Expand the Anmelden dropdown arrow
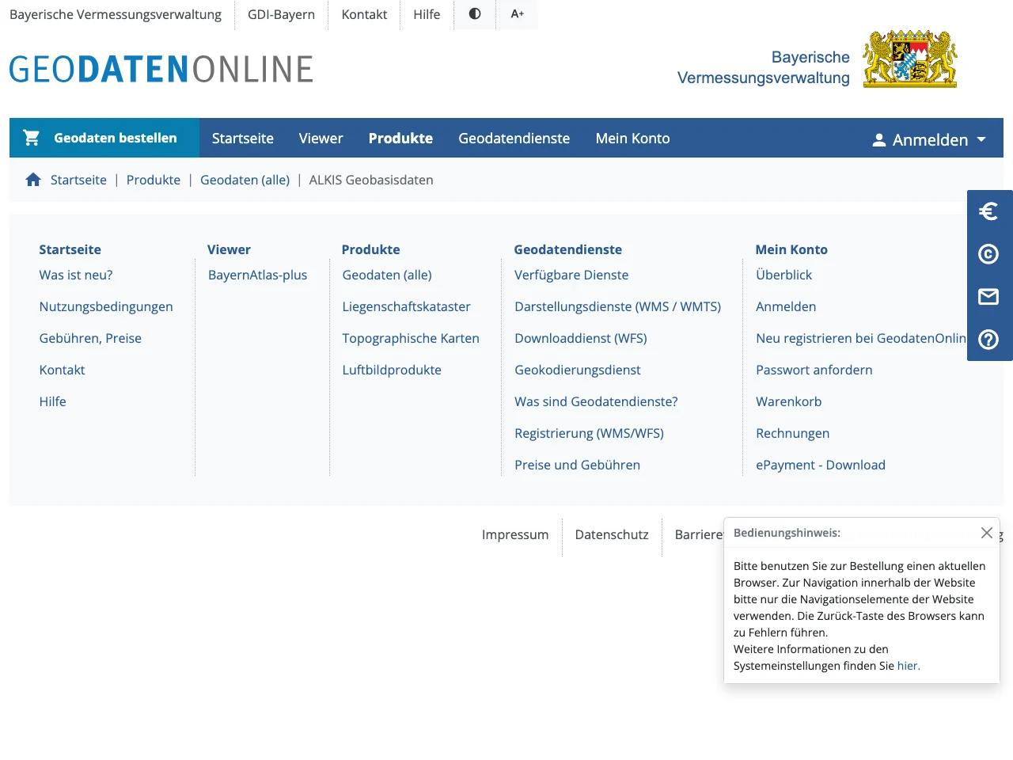The height and width of the screenshot is (760, 1013). [x=981, y=139]
